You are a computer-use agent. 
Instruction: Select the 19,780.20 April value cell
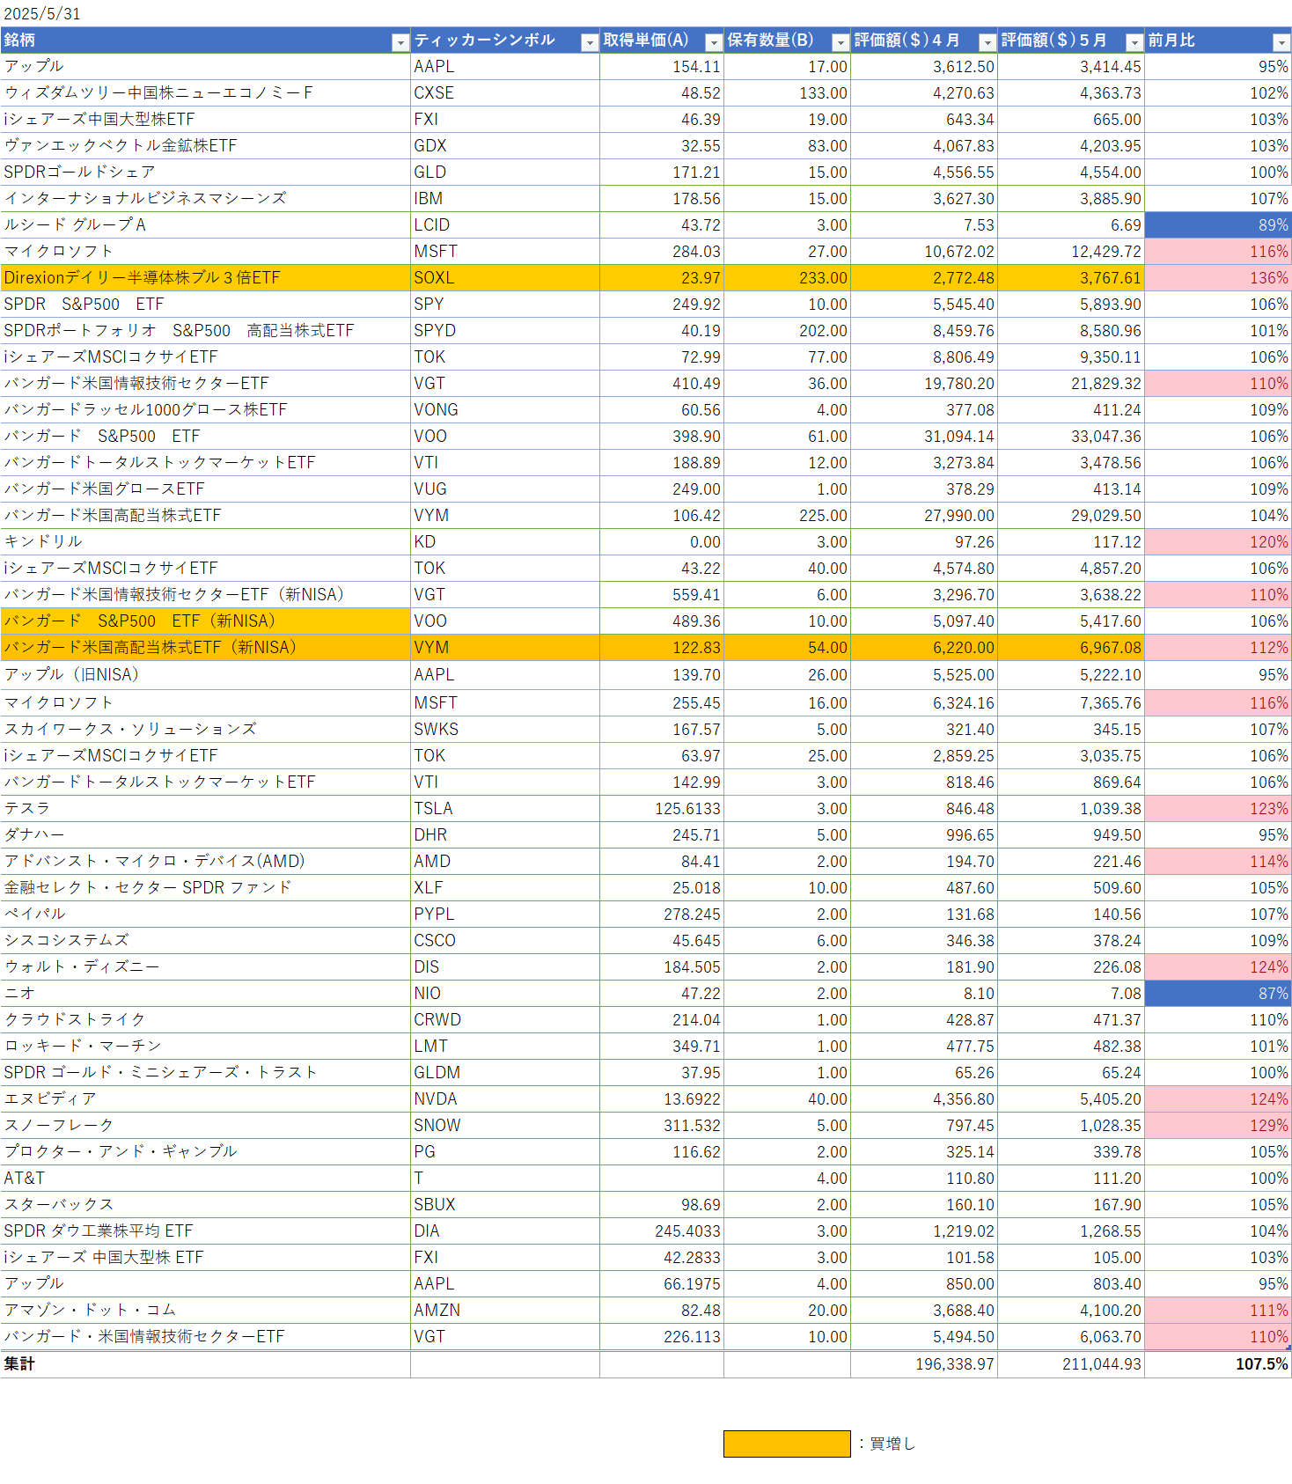click(x=924, y=383)
